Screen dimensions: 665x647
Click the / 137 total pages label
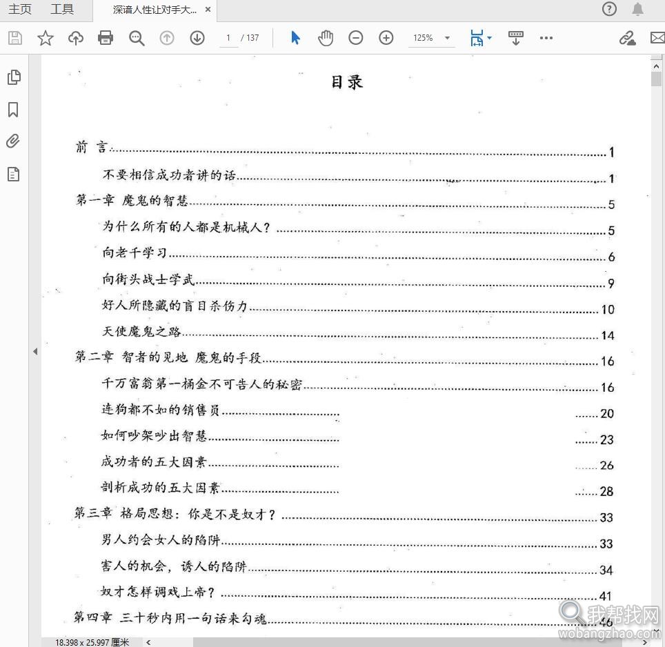pos(250,38)
